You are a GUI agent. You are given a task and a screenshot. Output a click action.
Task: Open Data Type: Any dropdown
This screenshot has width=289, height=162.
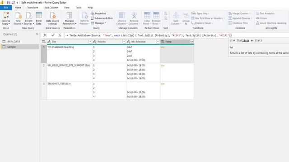tap(200, 13)
